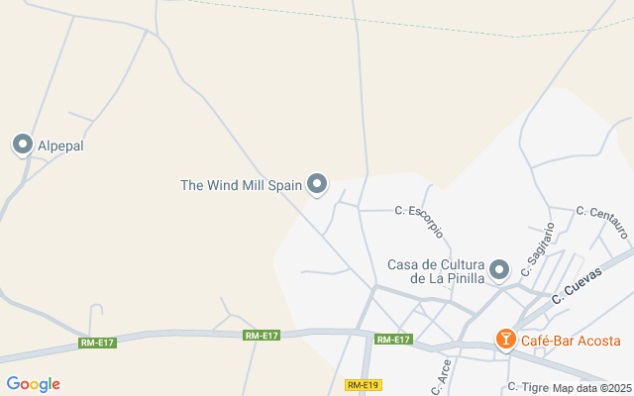This screenshot has width=634, height=396.
Task: Select the C. Arce street label
Action: [x=441, y=377]
